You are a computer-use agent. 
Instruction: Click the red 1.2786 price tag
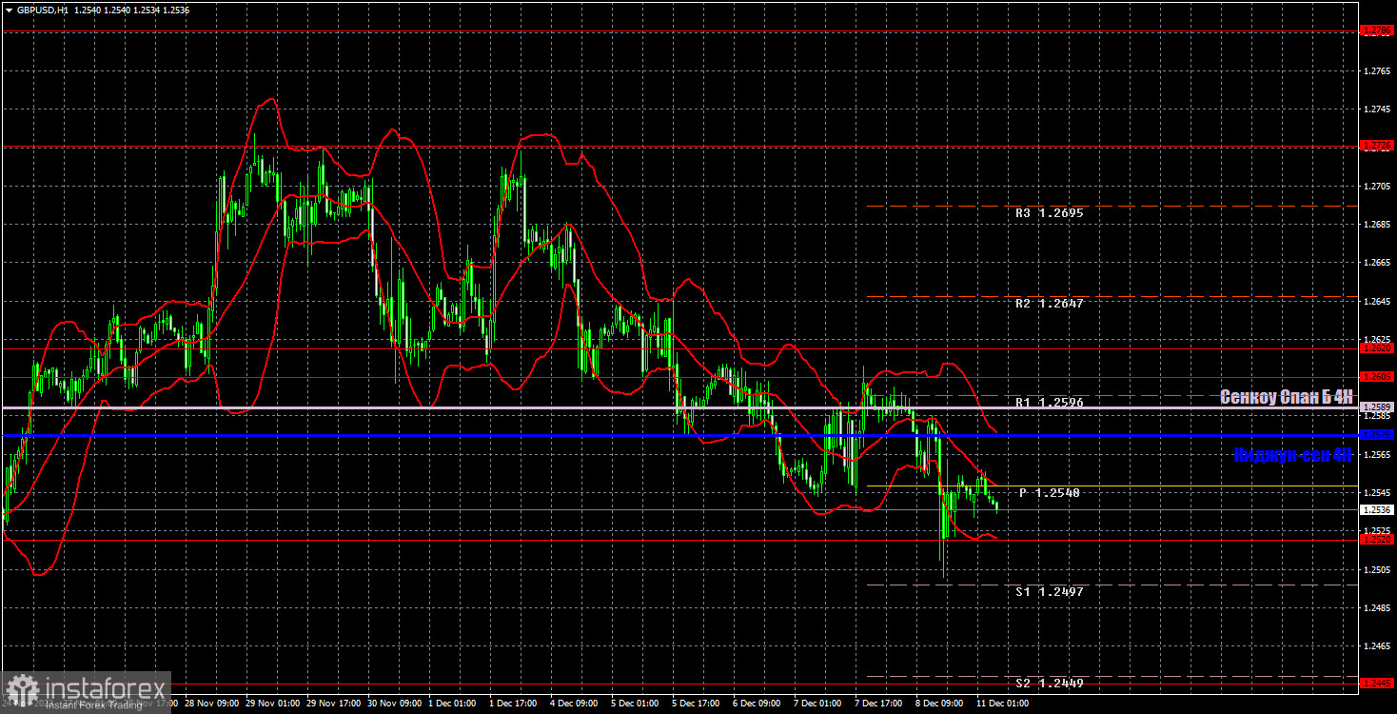tap(1377, 31)
